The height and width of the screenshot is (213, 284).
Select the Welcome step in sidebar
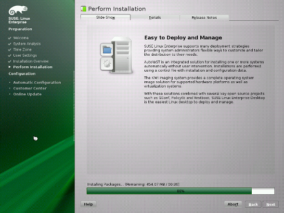pyautogui.click(x=21, y=38)
